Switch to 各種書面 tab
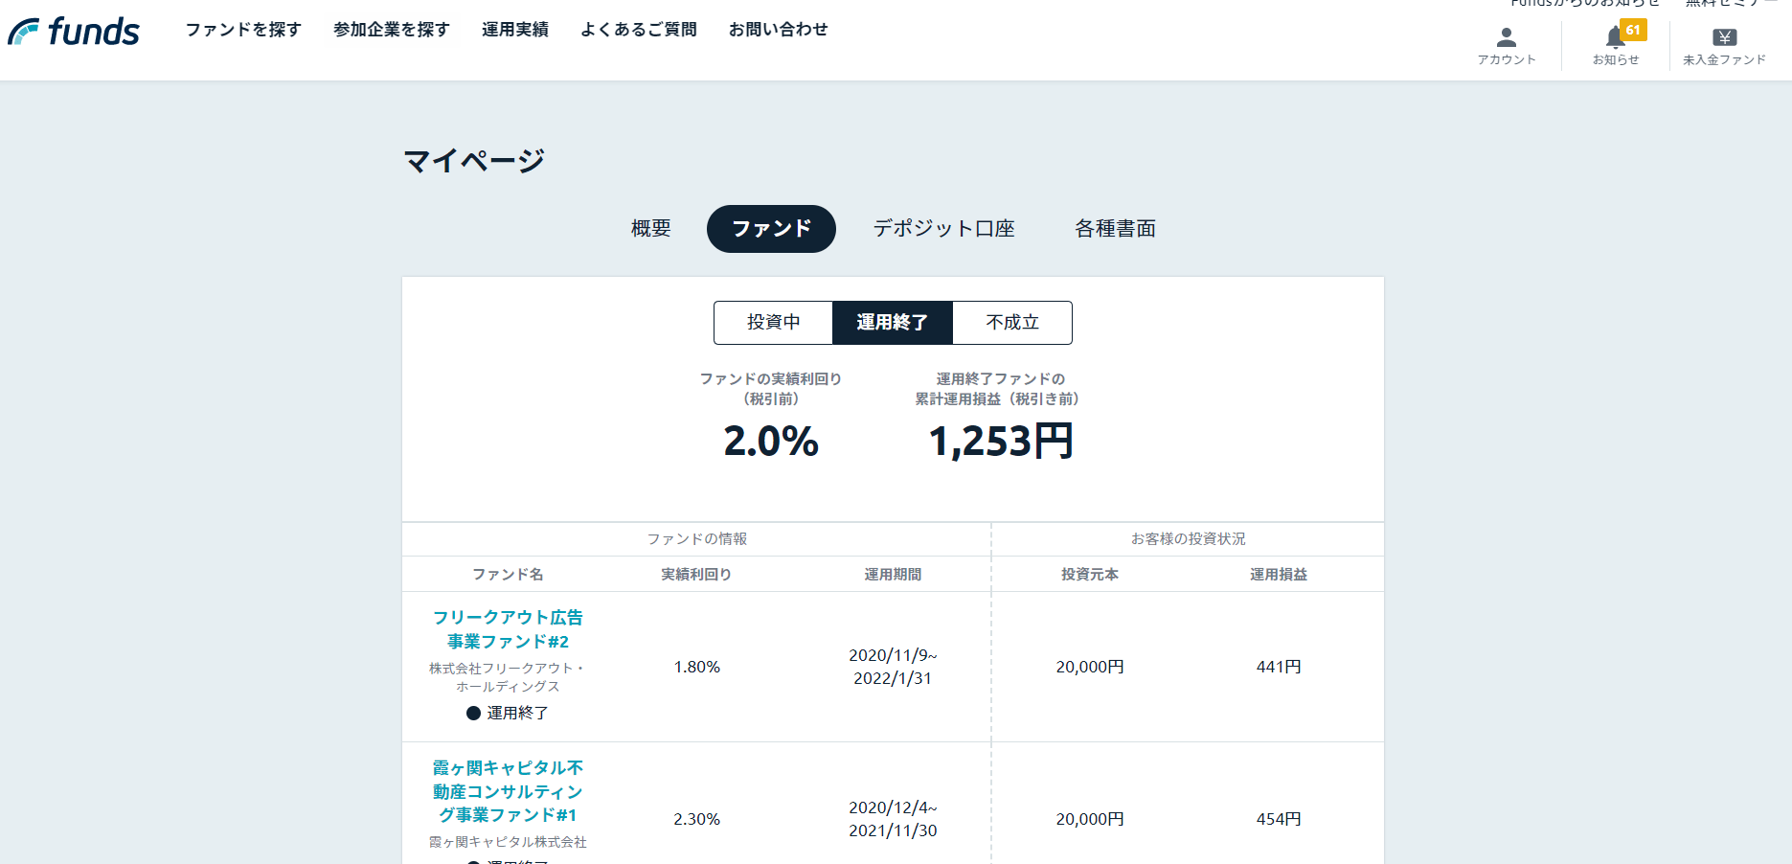This screenshot has height=864, width=1792. [1115, 229]
